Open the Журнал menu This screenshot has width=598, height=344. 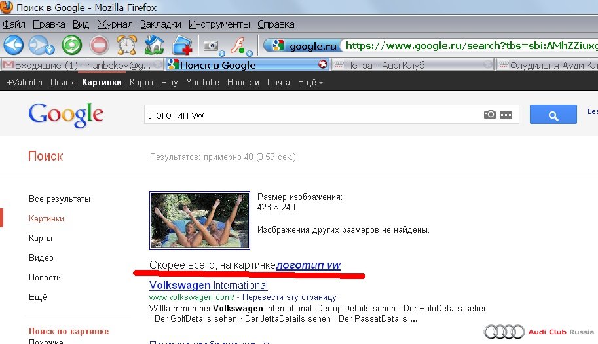pos(115,24)
